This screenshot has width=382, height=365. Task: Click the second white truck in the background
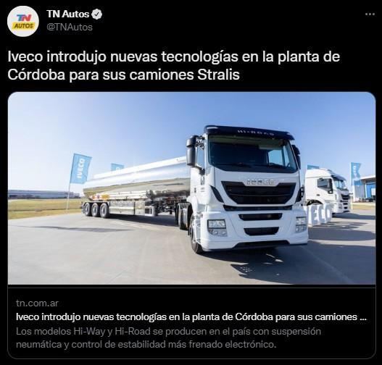point(328,190)
